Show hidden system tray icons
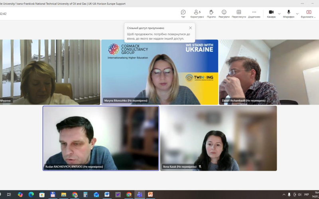Viewport: 319px width, 199px height. 284,195
